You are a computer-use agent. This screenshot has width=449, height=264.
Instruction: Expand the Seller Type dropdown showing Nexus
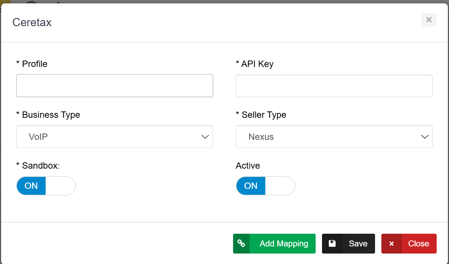click(x=334, y=137)
